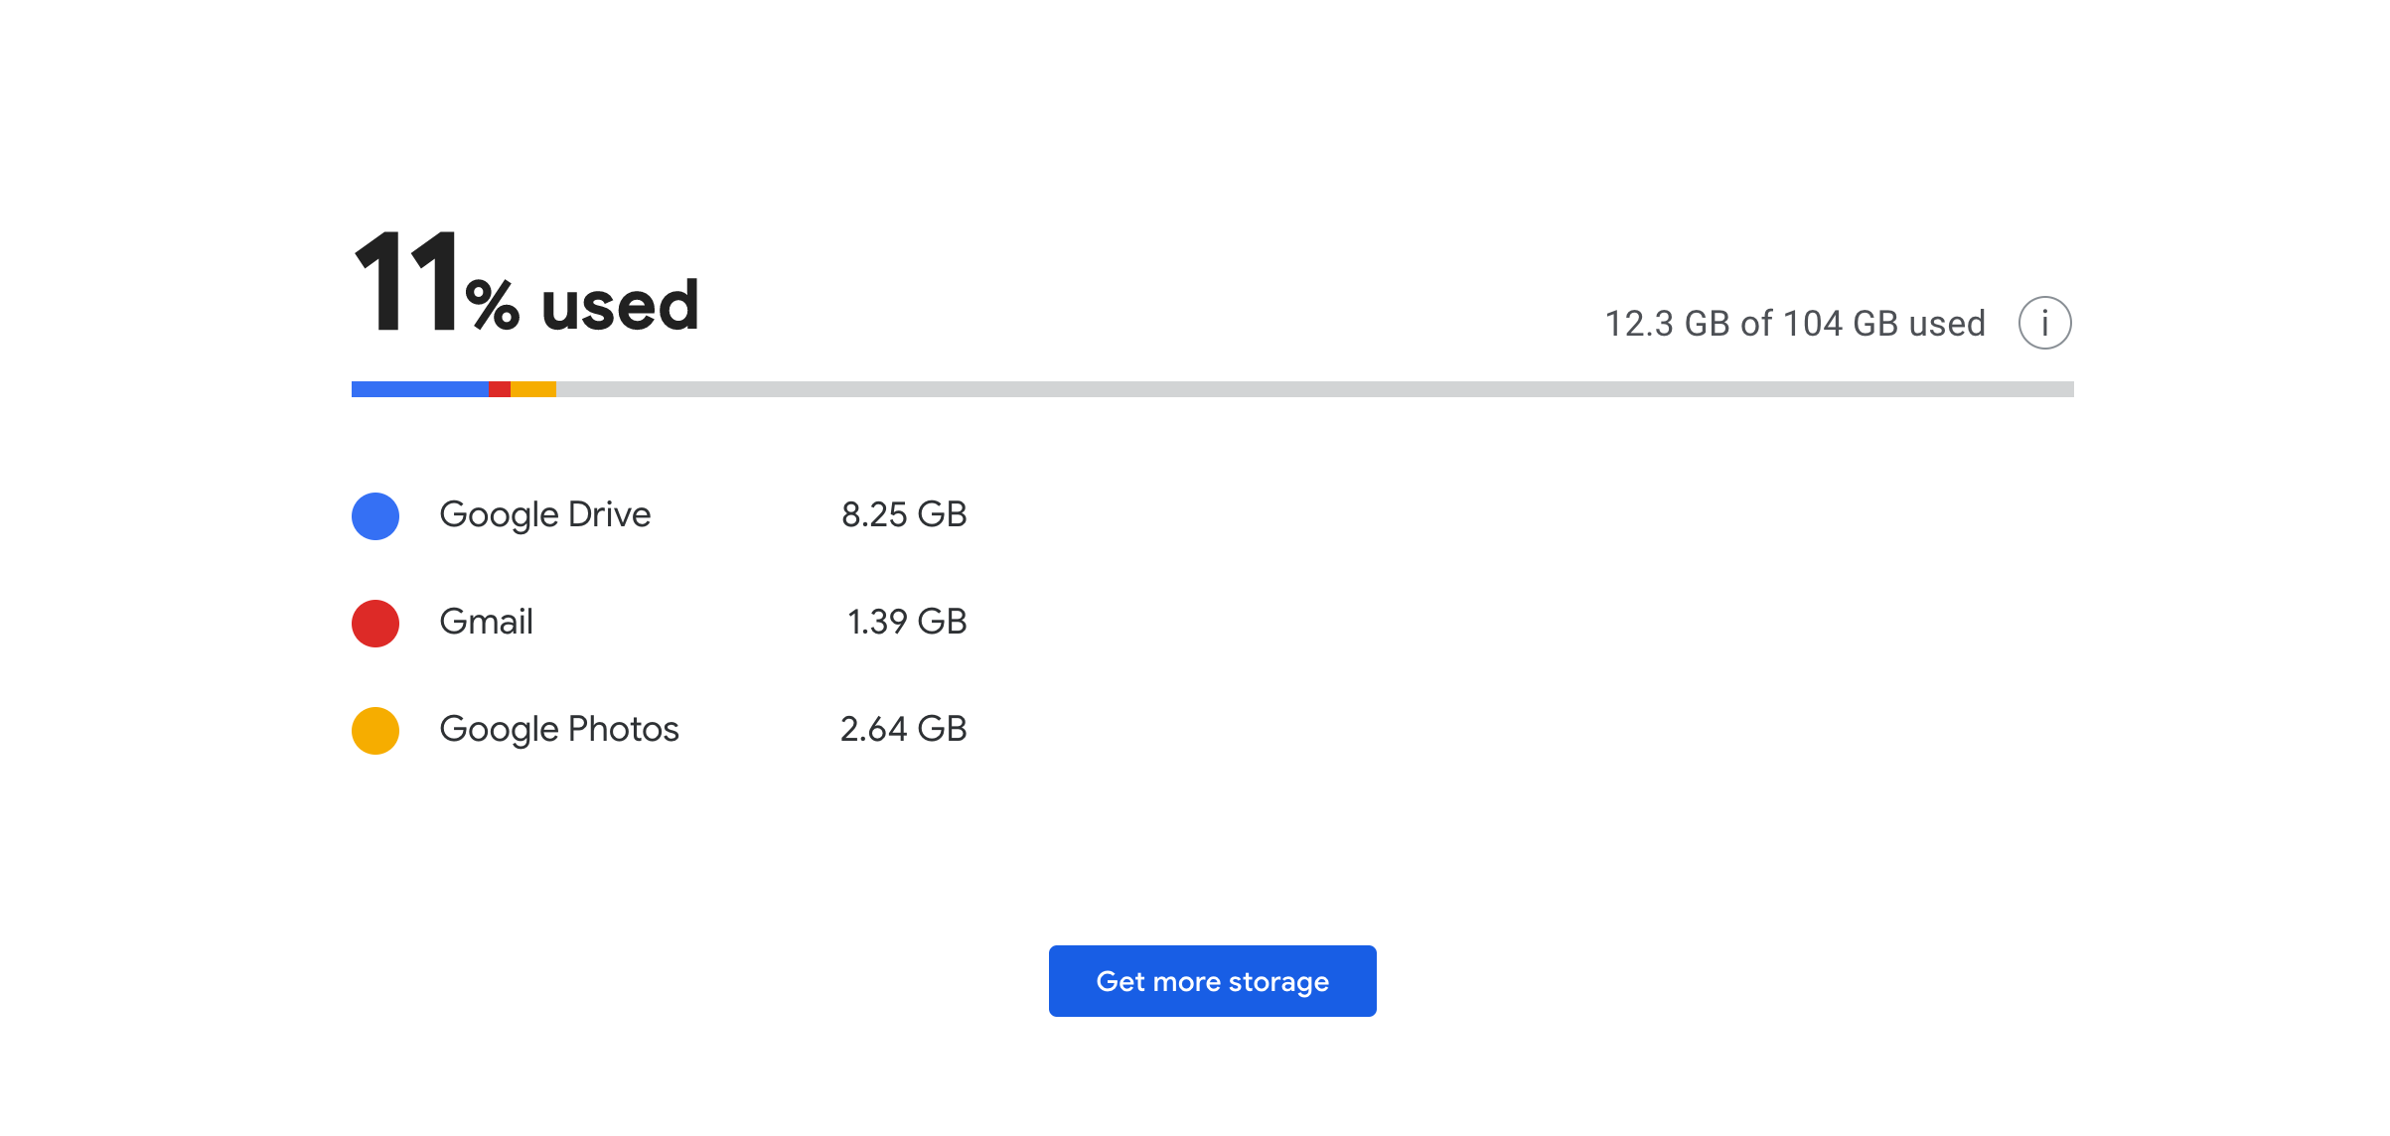
Task: Click the red Gmail dot
Action: [375, 624]
